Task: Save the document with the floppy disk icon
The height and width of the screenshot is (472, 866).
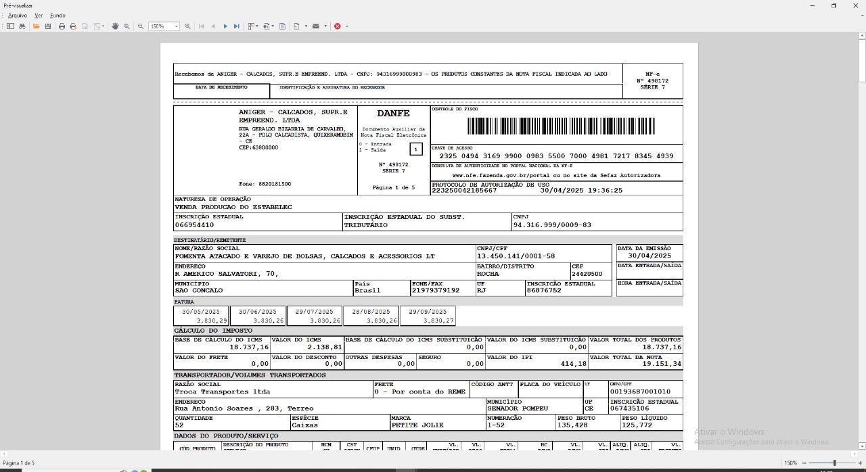Action: click(x=48, y=26)
